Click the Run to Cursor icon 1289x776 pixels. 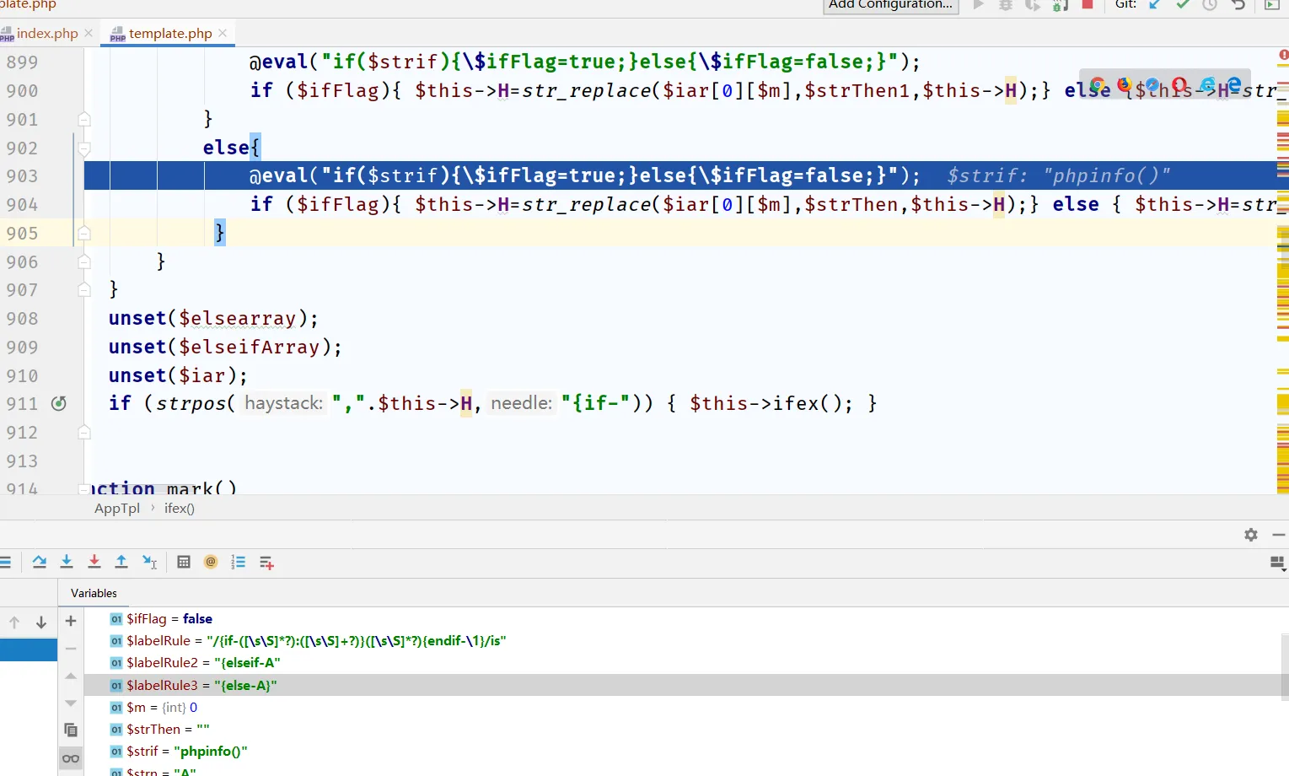click(149, 563)
